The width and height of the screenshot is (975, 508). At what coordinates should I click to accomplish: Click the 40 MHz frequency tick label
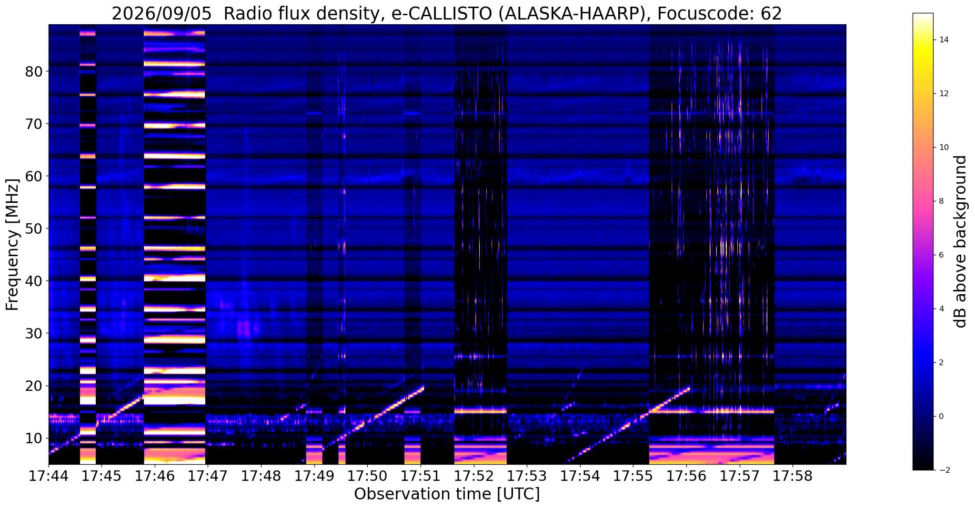click(34, 281)
